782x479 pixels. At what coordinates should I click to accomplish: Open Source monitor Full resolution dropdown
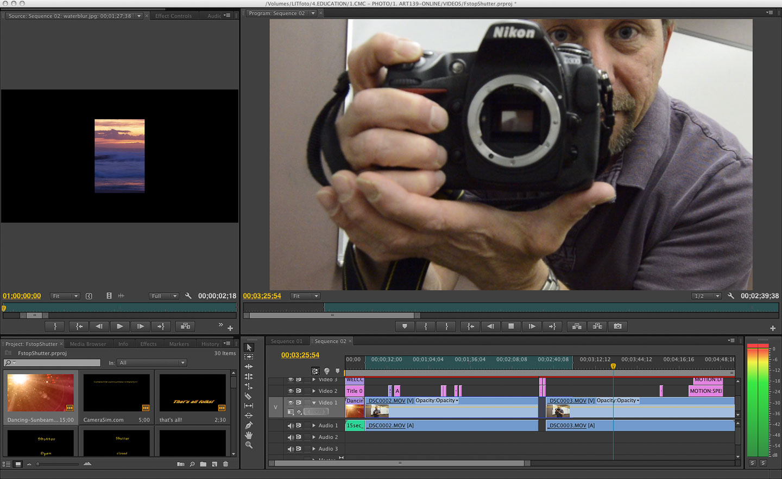pos(164,296)
